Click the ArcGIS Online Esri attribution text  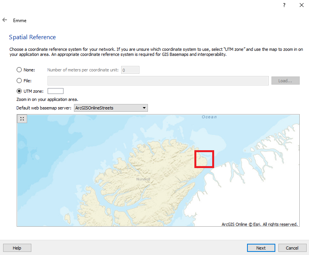(x=259, y=224)
